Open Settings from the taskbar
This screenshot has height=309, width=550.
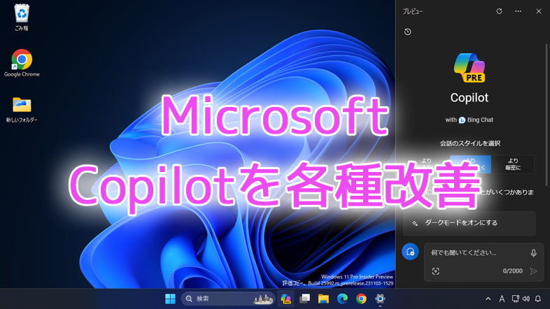coord(380,299)
